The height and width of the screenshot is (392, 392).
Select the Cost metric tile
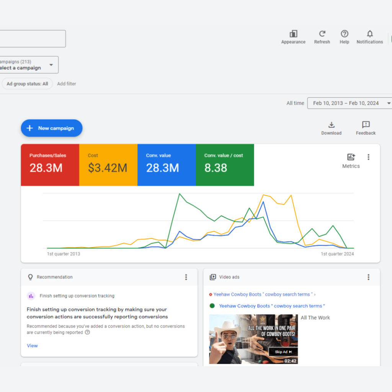tap(108, 165)
